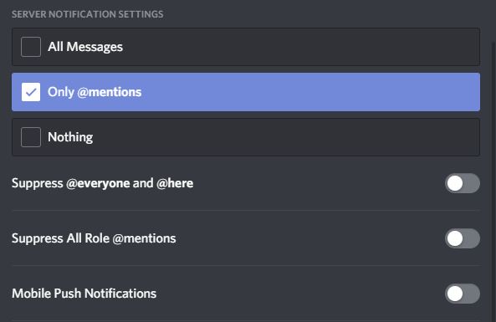Tick the Nothing checkbox
The image size is (496, 322).
coord(31,137)
